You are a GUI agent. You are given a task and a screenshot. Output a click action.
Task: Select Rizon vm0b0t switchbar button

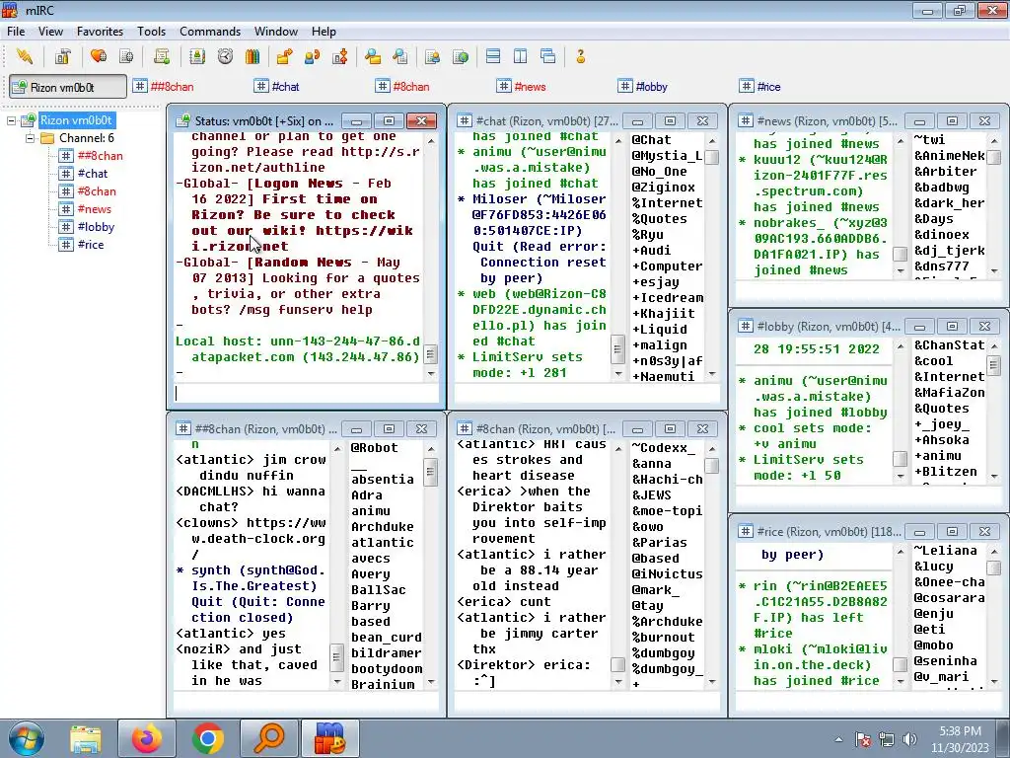point(68,87)
